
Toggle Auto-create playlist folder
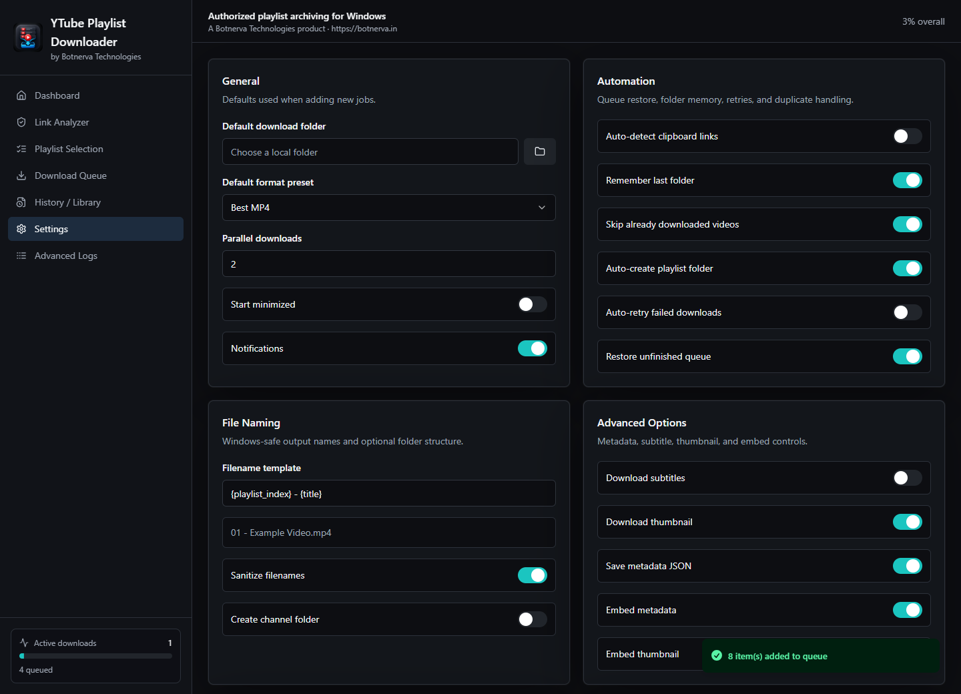pyautogui.click(x=908, y=268)
